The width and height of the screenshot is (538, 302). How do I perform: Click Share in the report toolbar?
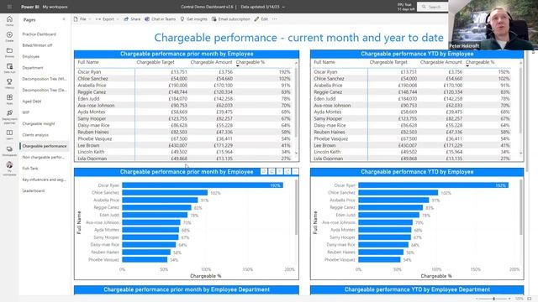pos(132,19)
